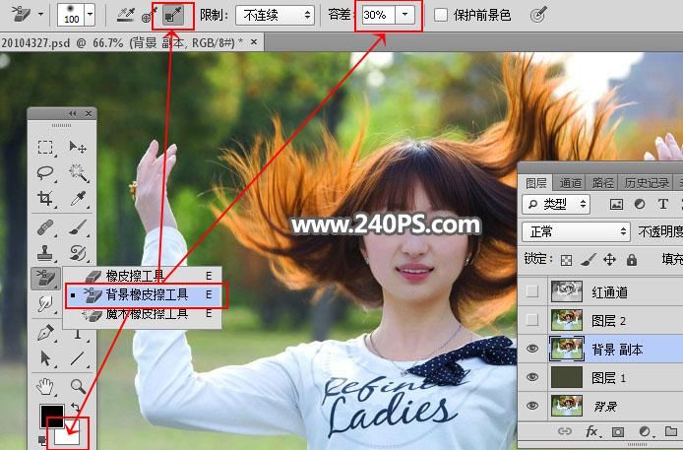
Task: Open the blend mode 正常 dropdown
Action: [576, 231]
